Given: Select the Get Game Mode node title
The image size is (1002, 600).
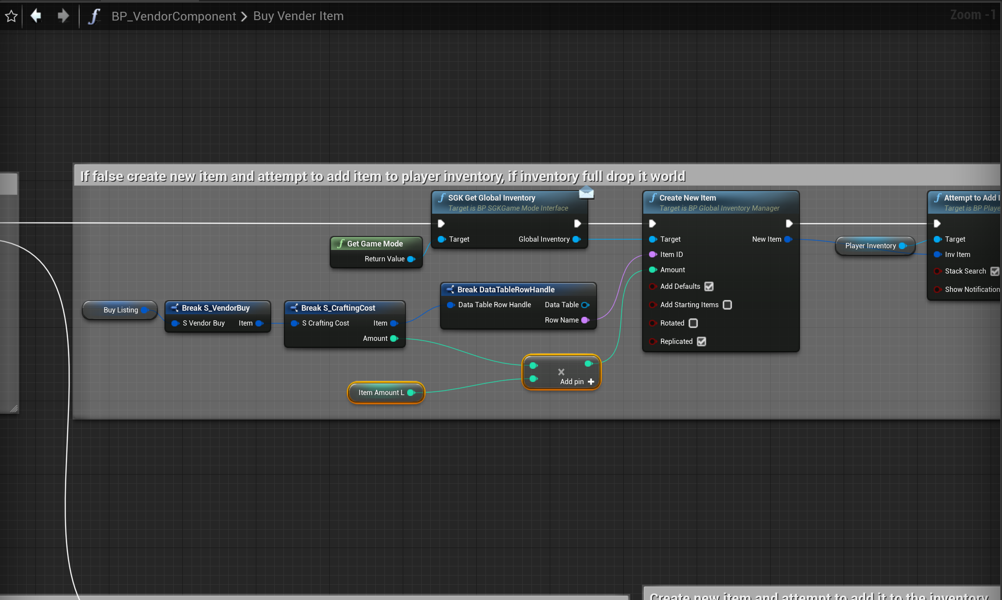Looking at the screenshot, I should (375, 244).
